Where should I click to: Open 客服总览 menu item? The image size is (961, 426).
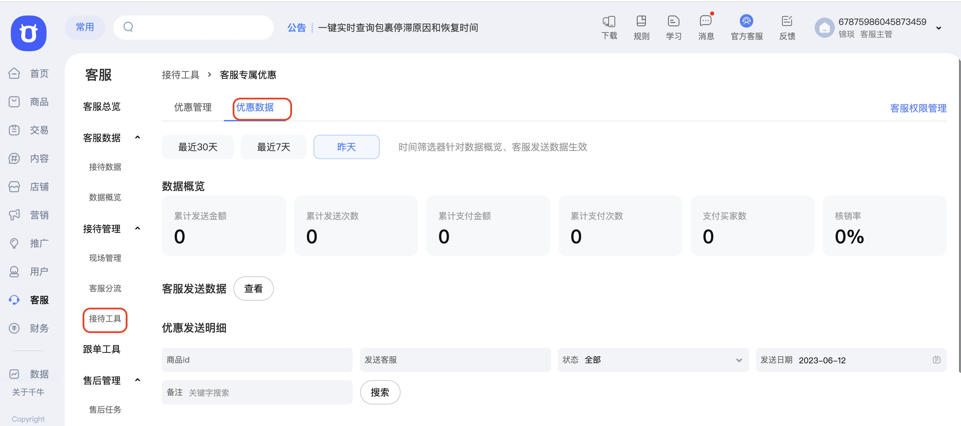(x=101, y=107)
